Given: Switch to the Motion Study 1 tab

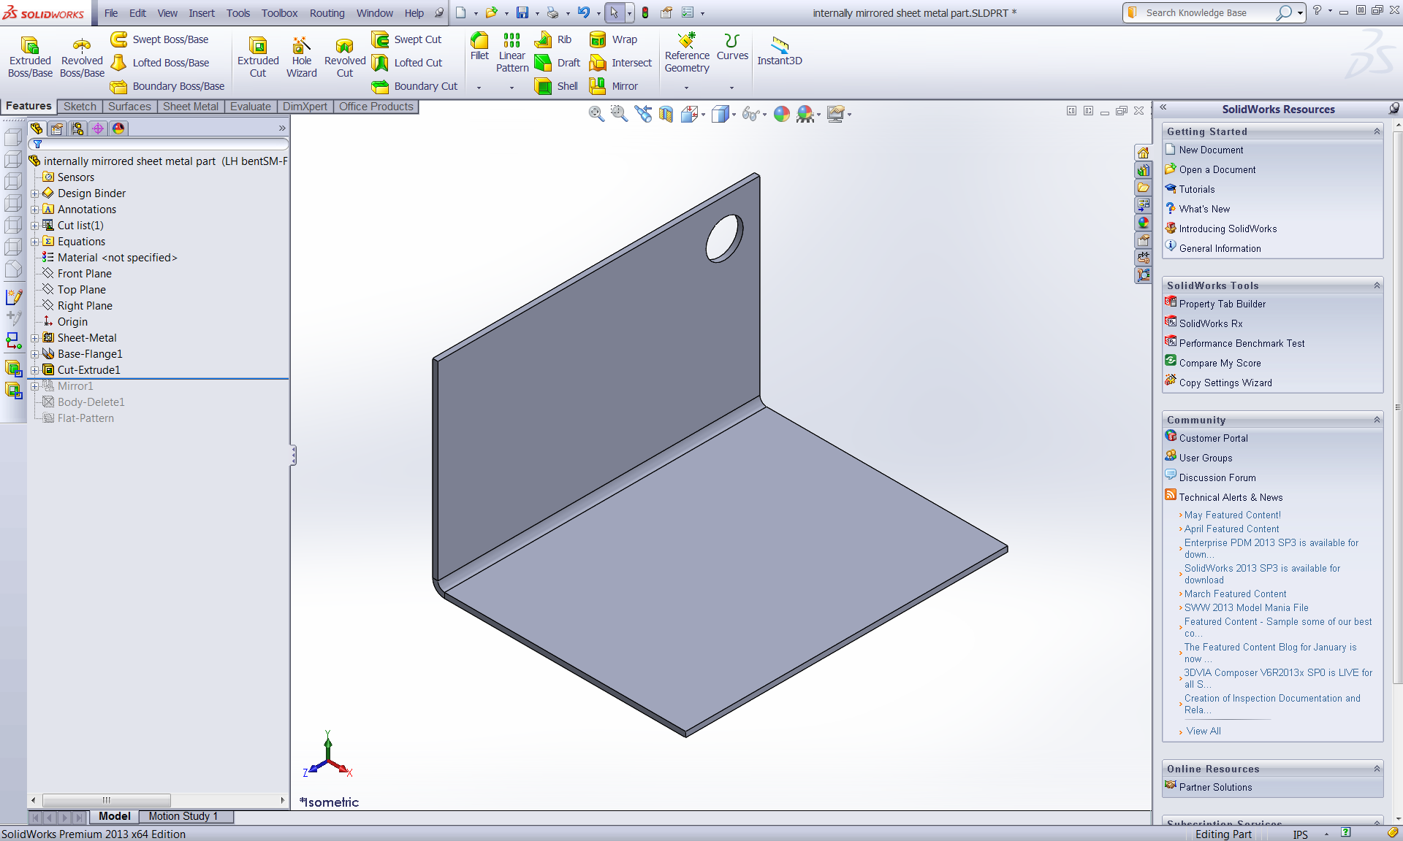Looking at the screenshot, I should tap(183, 816).
